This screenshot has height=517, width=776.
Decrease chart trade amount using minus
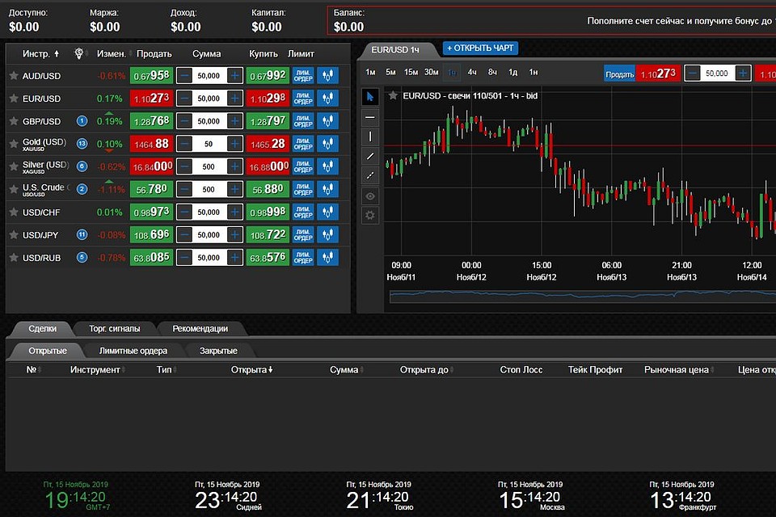pyautogui.click(x=693, y=74)
